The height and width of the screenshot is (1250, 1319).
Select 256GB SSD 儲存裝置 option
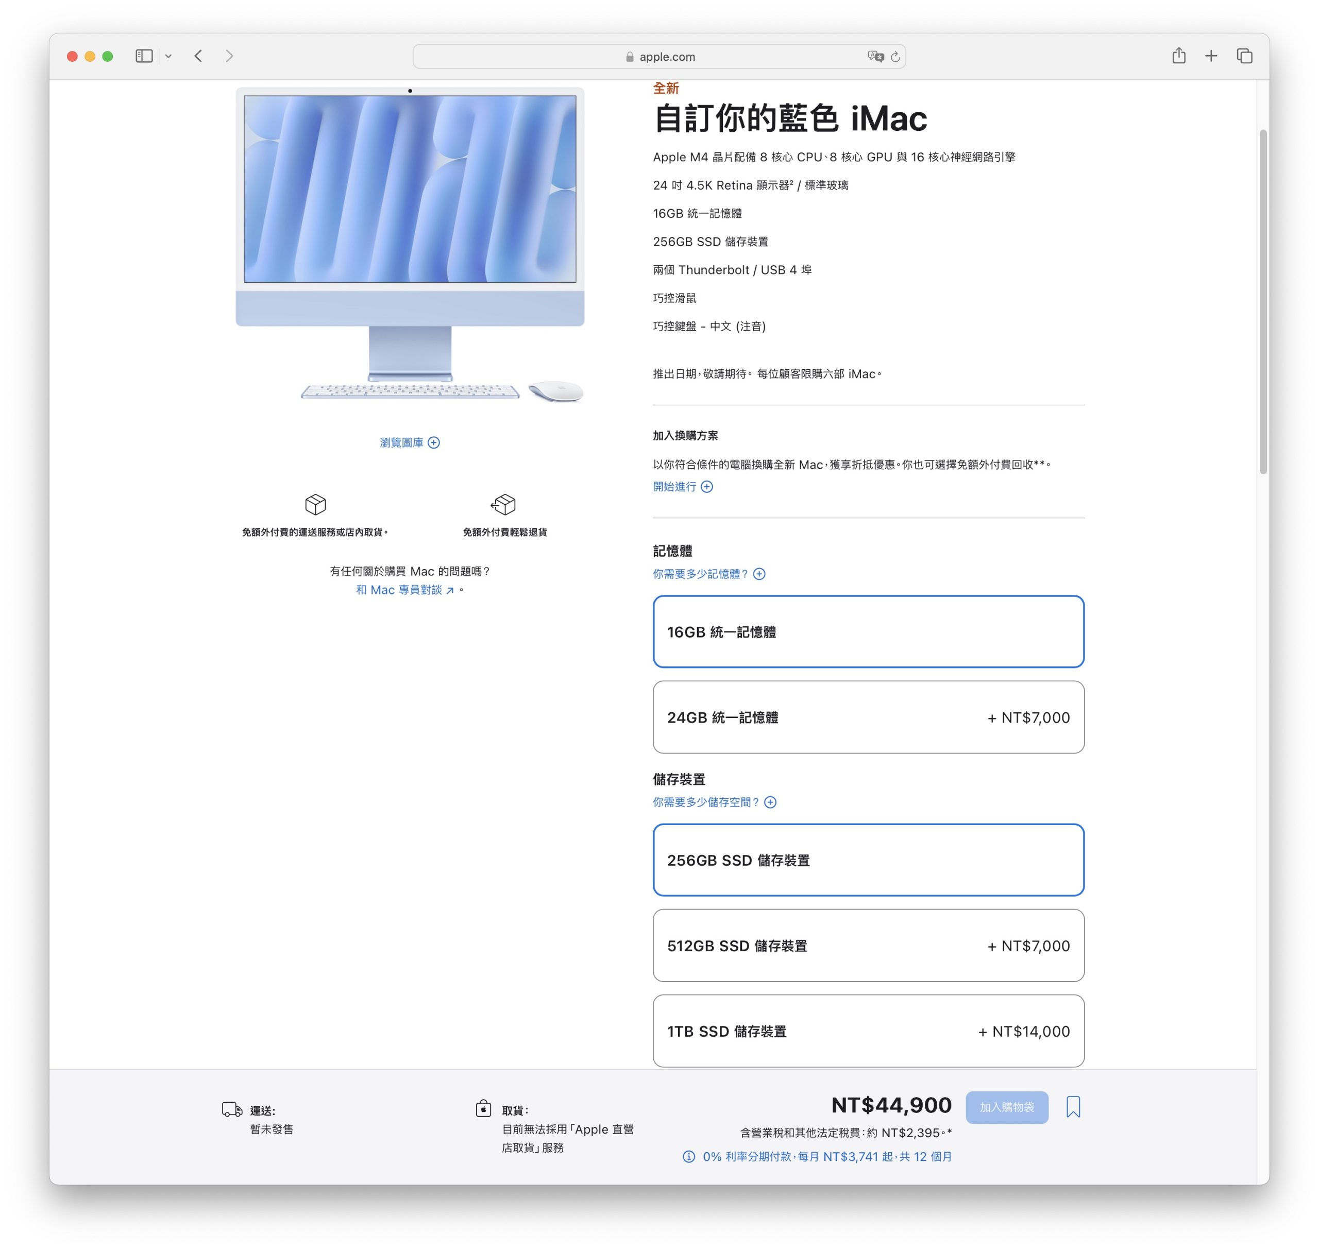click(868, 860)
